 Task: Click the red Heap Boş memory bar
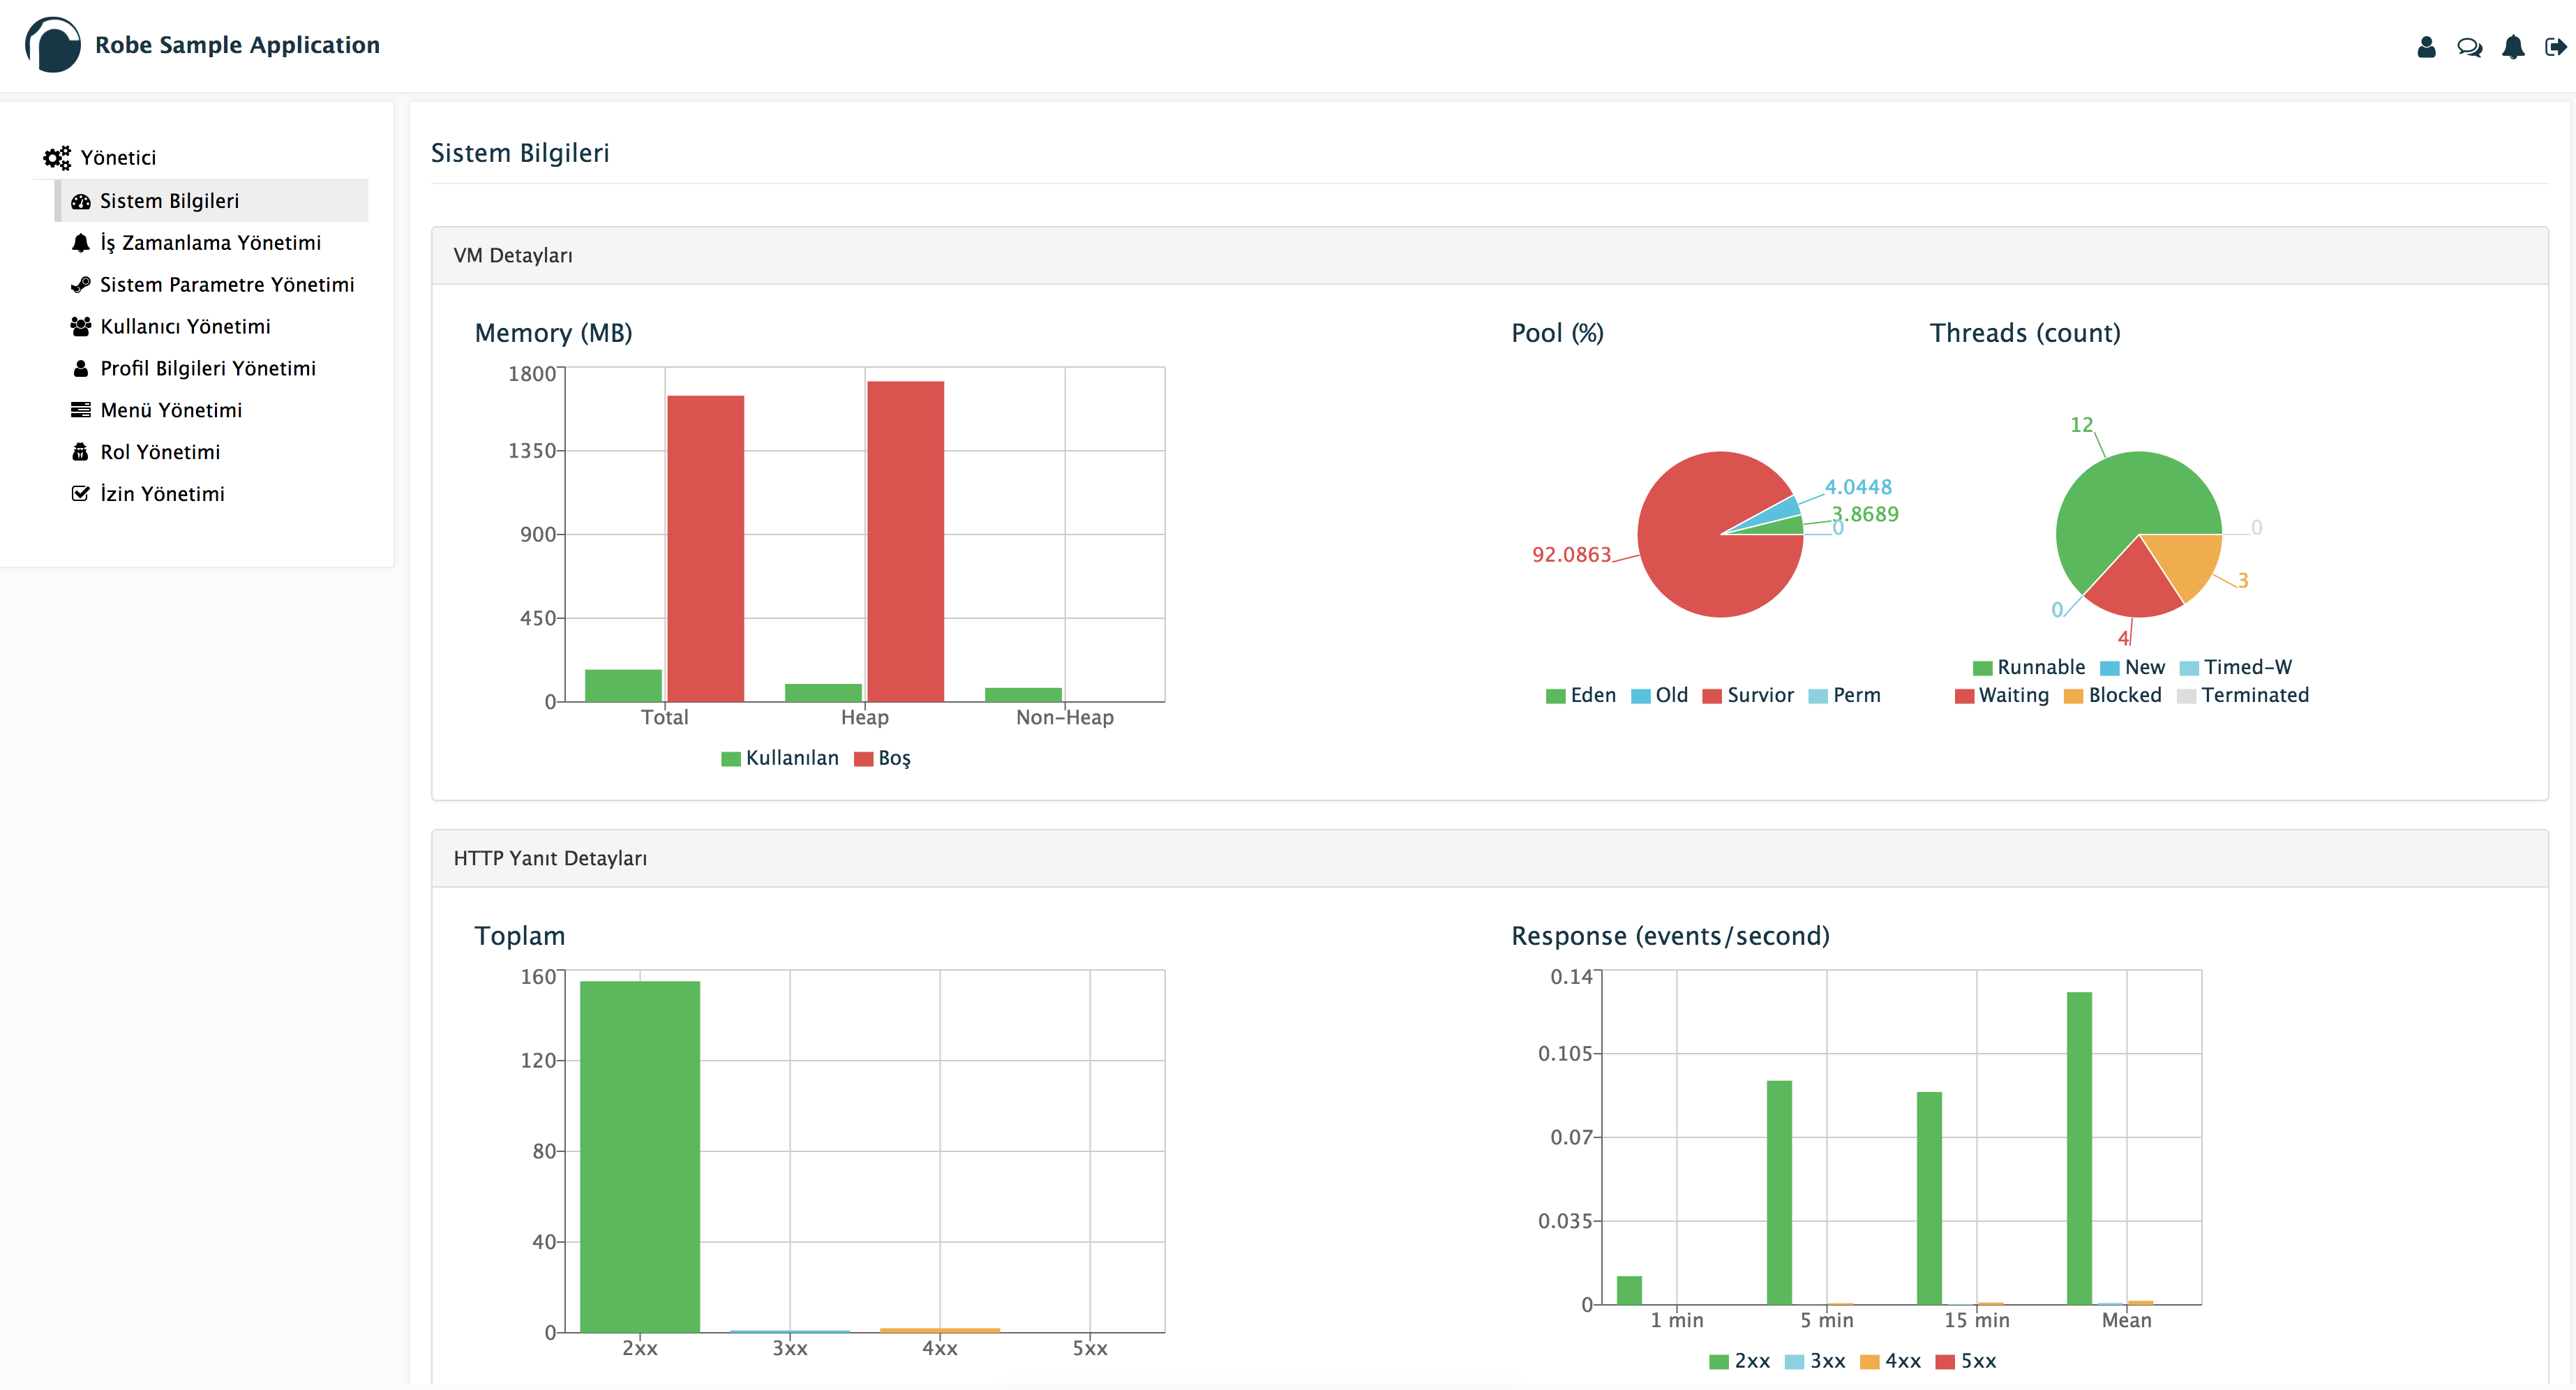[906, 542]
